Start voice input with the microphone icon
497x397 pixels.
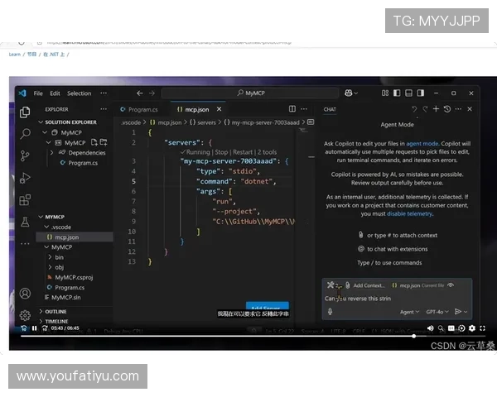(330, 312)
